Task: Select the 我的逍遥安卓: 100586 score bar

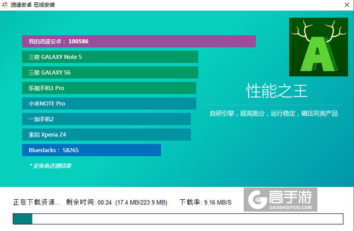Action: coord(139,41)
